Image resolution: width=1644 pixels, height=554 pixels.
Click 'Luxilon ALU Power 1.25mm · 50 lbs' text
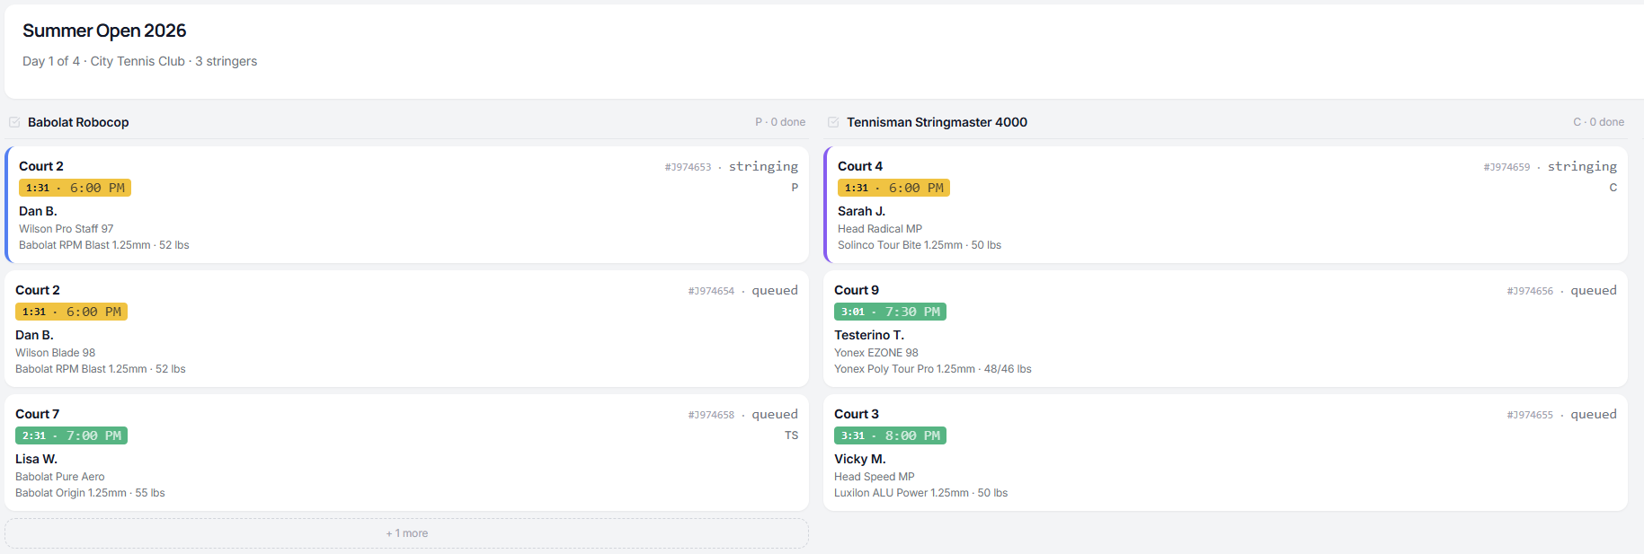[x=921, y=493]
